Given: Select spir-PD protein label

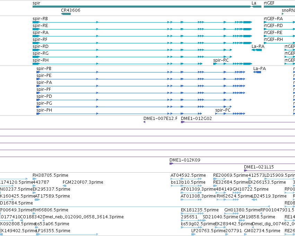Looking at the screenshot, I should click(44, 97).
